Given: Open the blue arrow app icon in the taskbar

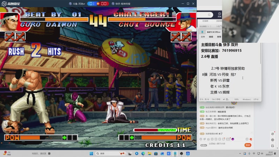Looking at the screenshot, I should 137,154.
